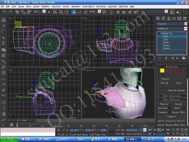Toggle the Spinner Snap icon
189x142 pixels.
click(136, 12)
